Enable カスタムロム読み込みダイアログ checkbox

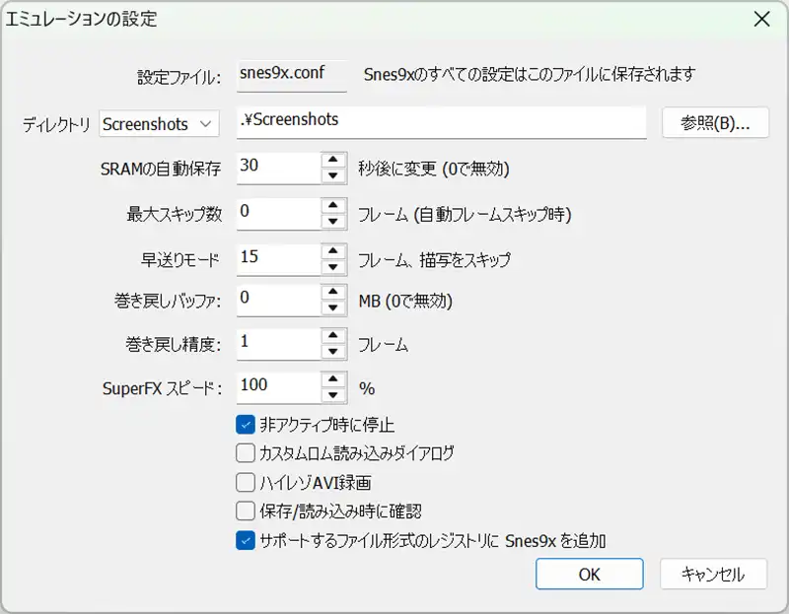(x=246, y=454)
